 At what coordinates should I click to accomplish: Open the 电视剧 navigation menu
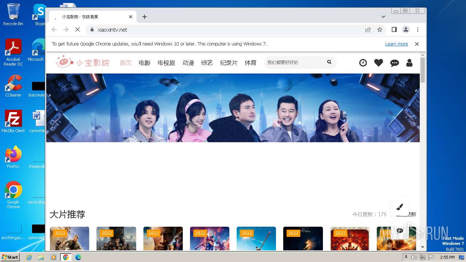tap(166, 63)
